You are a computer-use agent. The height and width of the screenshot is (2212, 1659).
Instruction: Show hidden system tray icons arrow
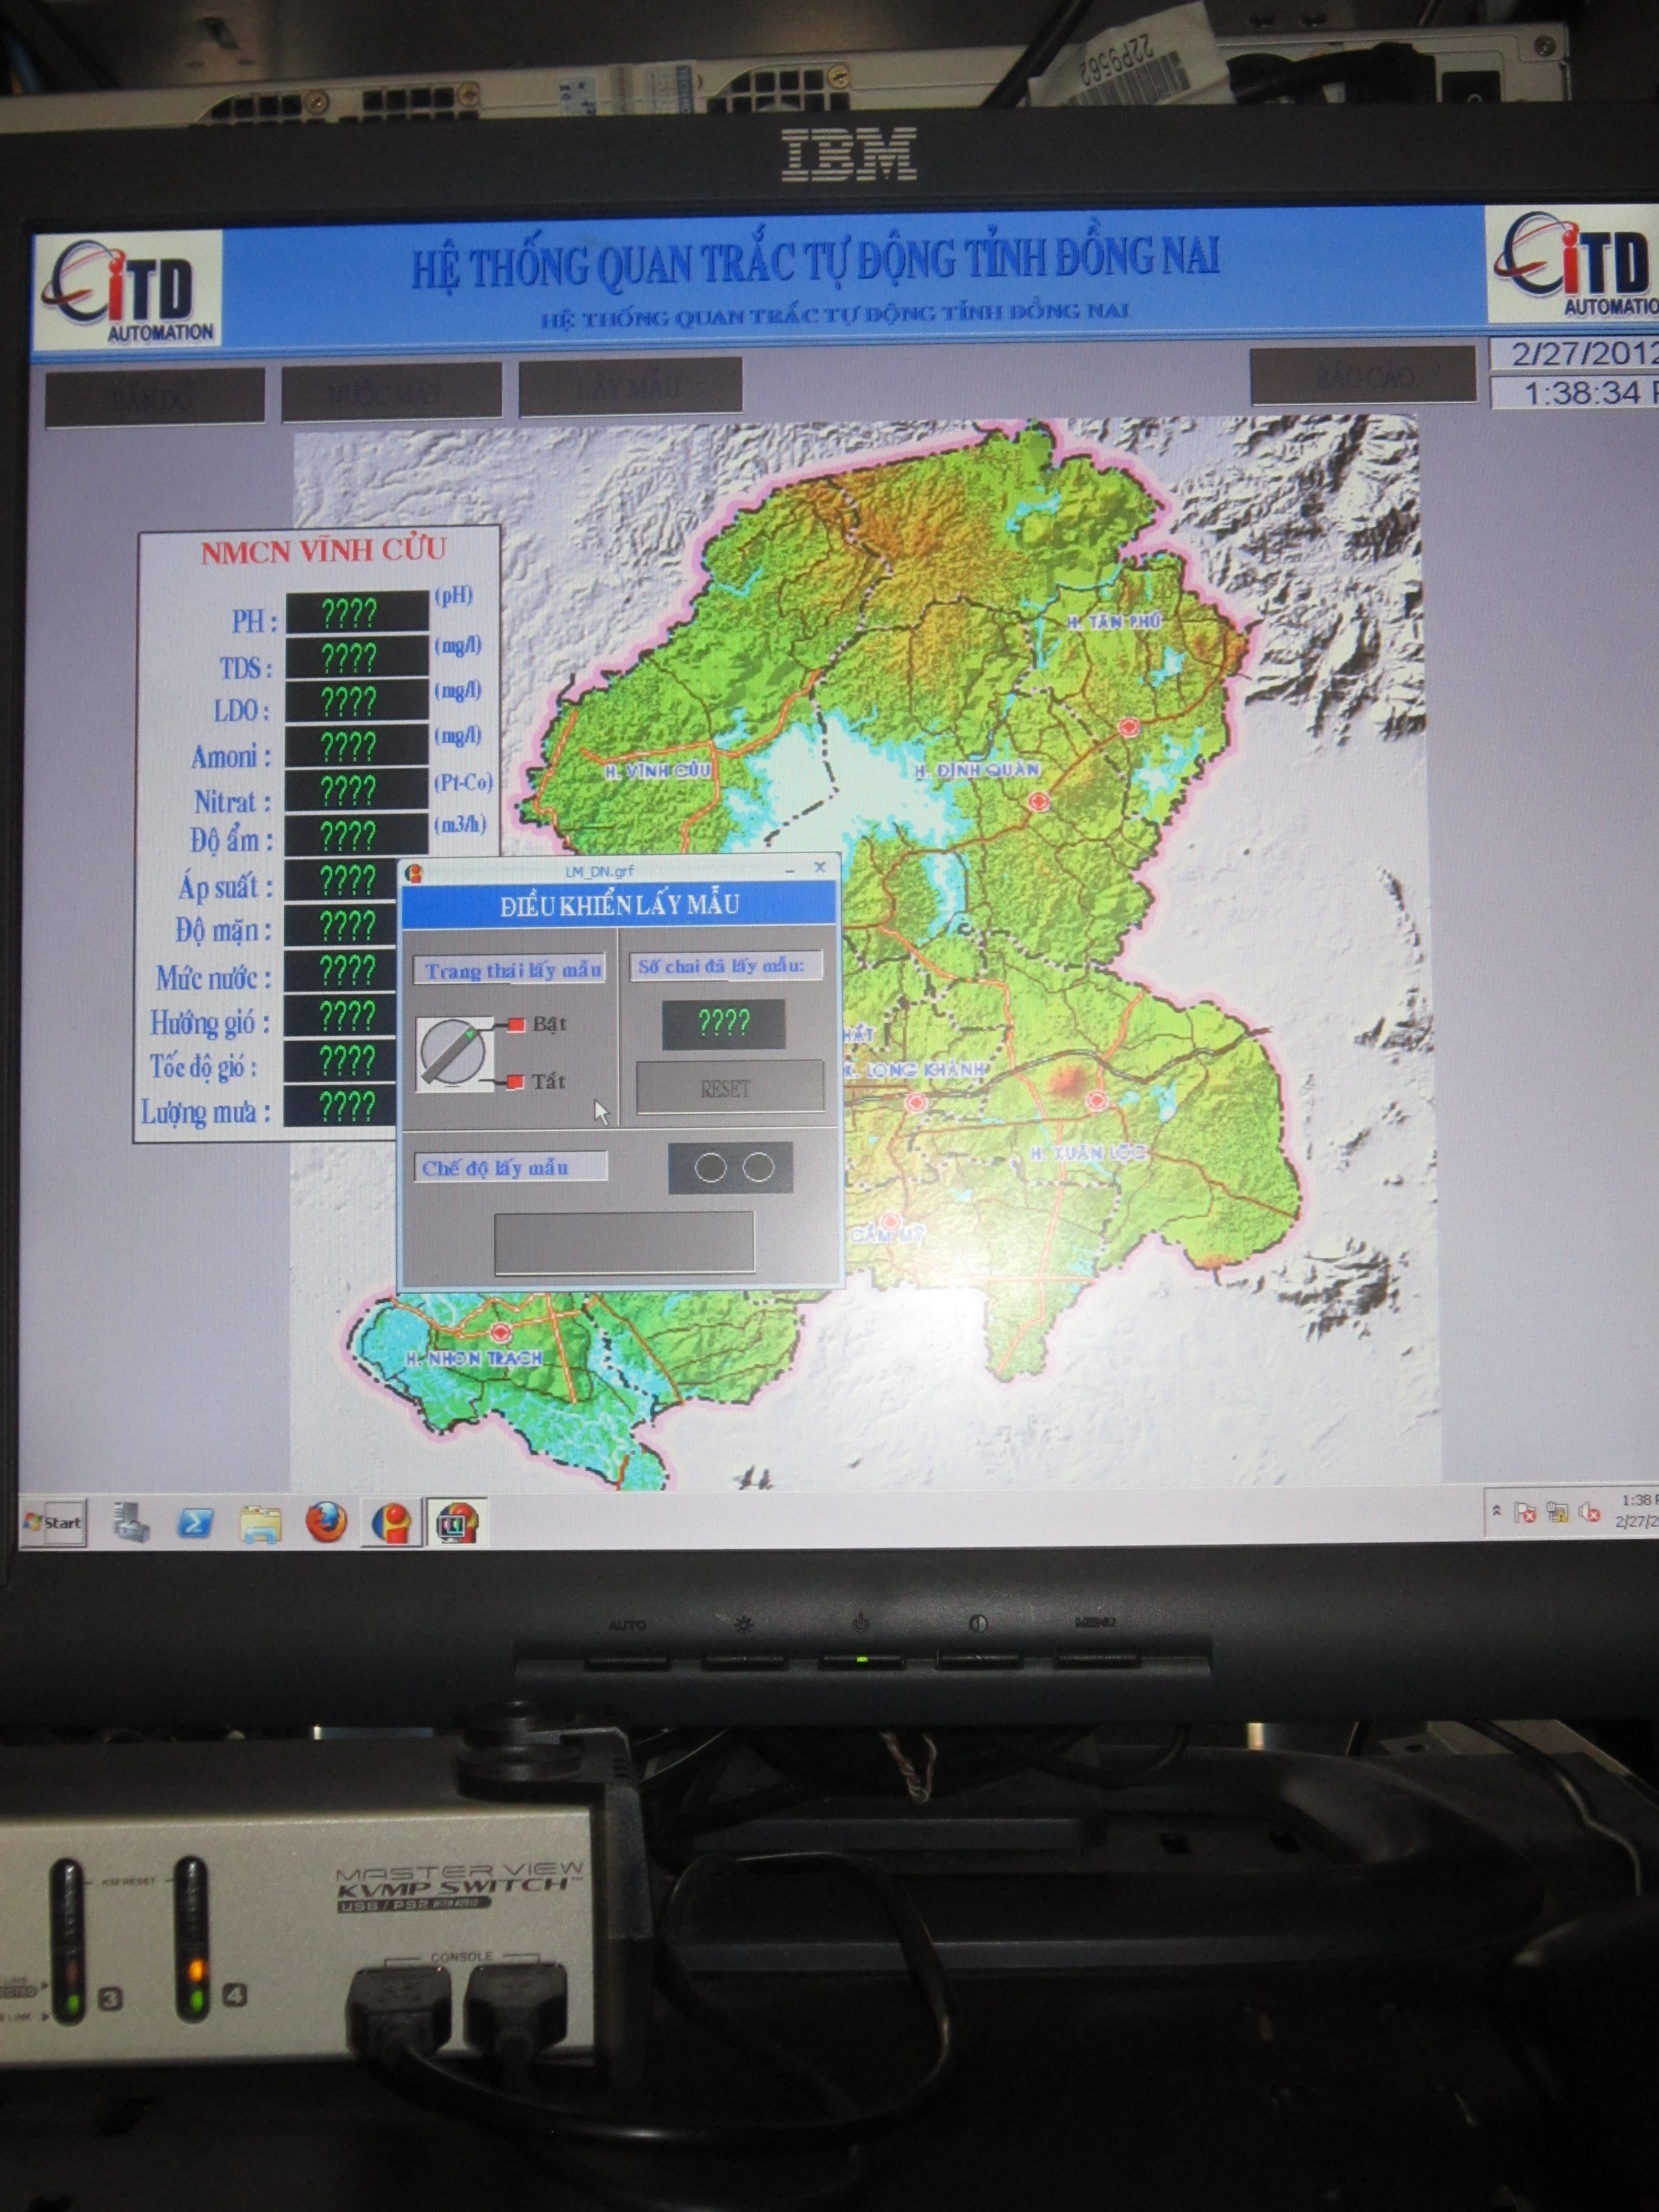click(x=1496, y=1511)
